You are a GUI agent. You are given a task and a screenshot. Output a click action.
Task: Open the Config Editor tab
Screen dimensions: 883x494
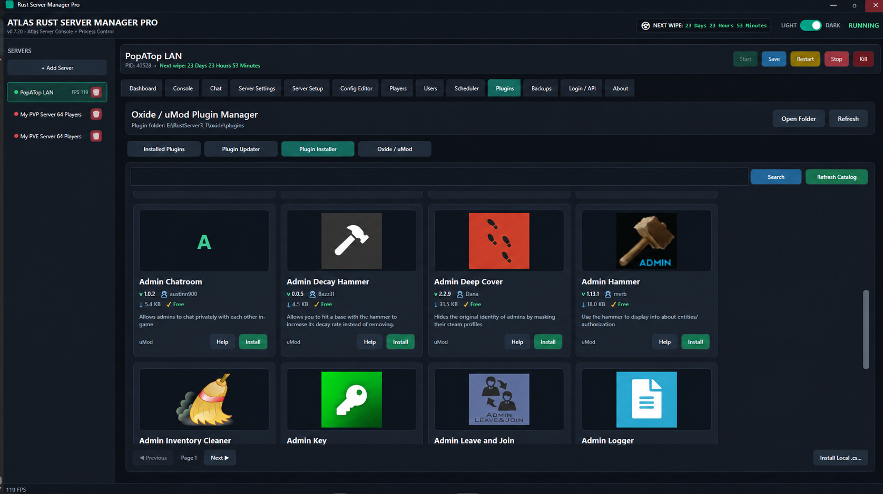[356, 88]
